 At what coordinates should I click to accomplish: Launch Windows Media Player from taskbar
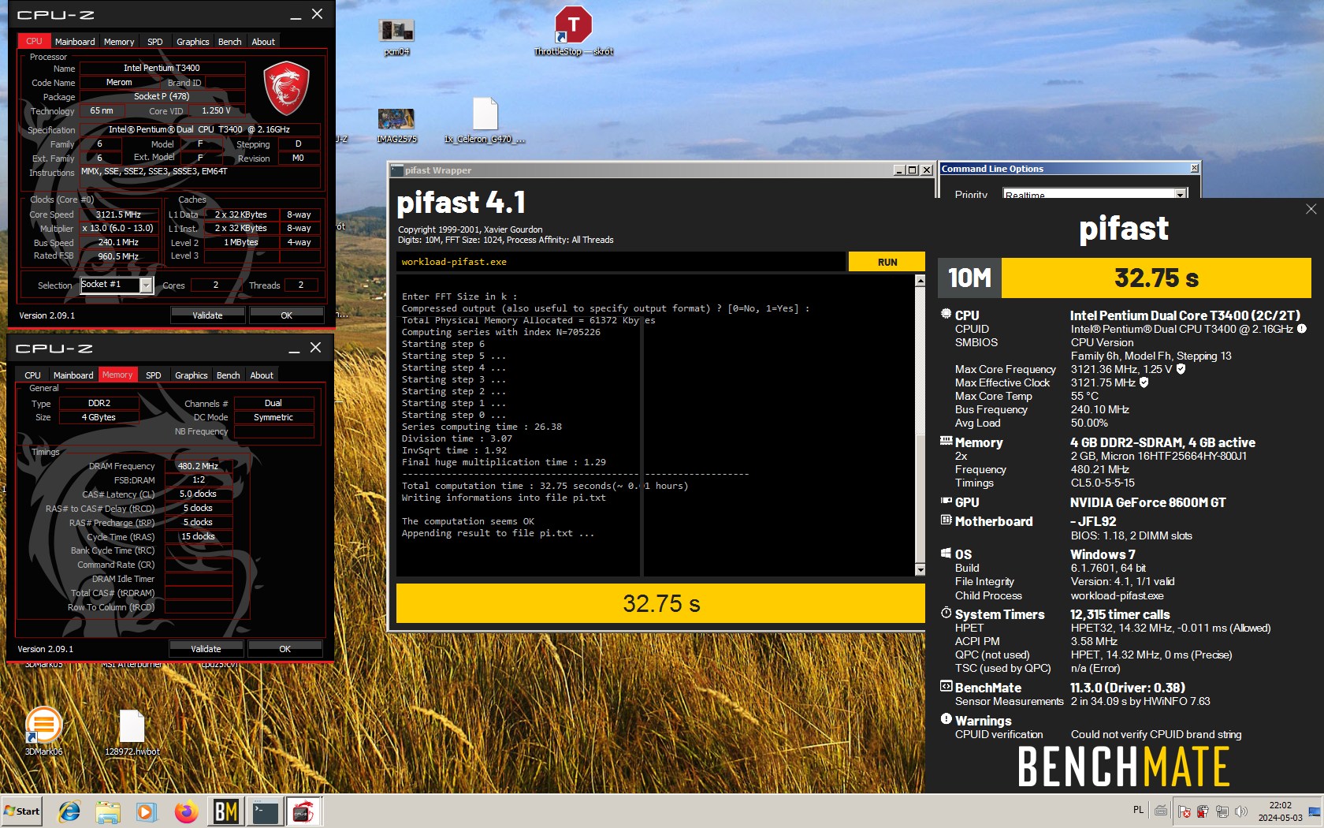[147, 811]
